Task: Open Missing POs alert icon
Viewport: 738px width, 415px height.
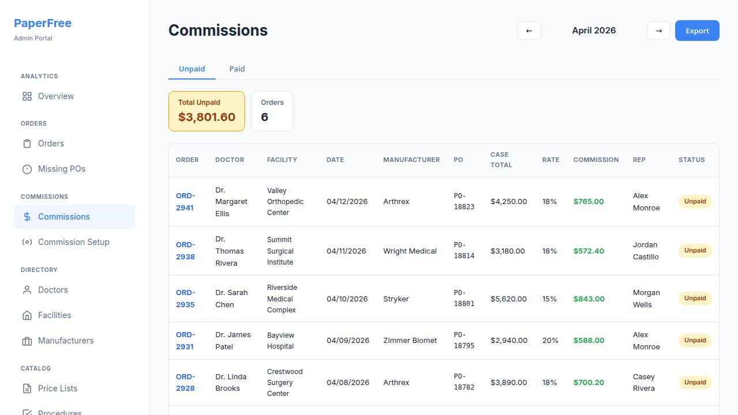Action: point(27,169)
